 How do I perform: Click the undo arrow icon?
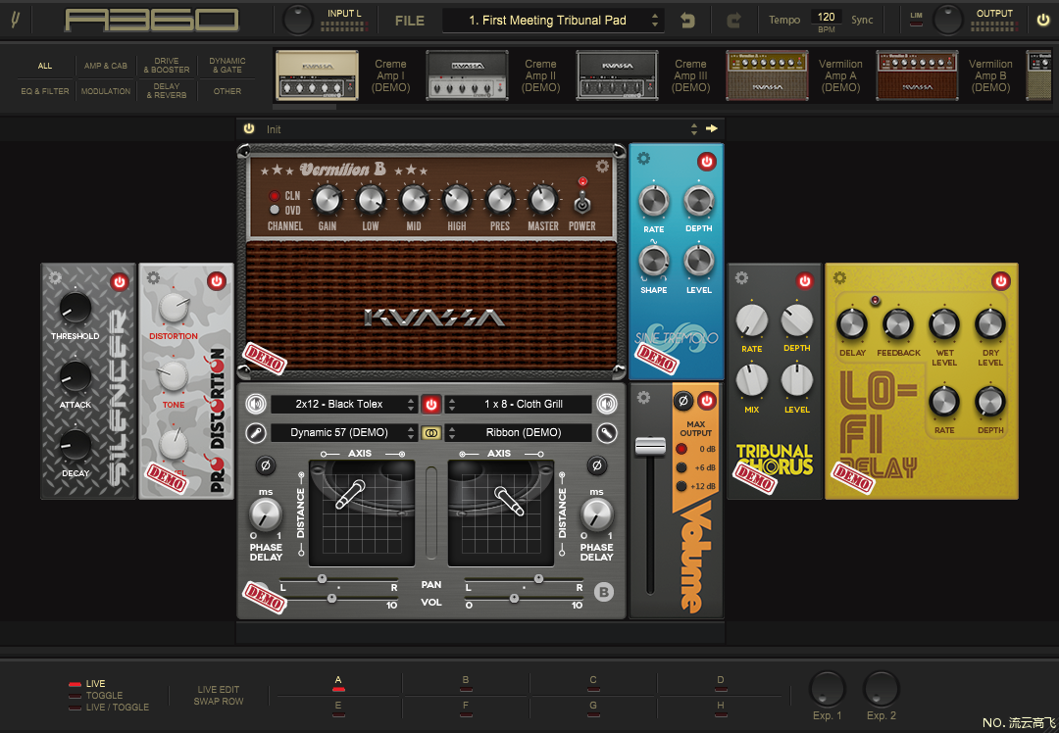(x=687, y=21)
